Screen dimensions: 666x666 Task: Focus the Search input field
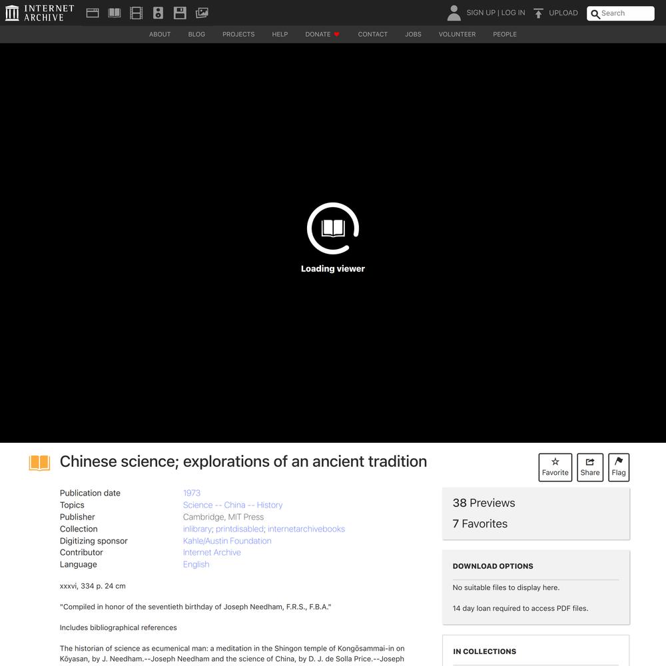(x=620, y=13)
